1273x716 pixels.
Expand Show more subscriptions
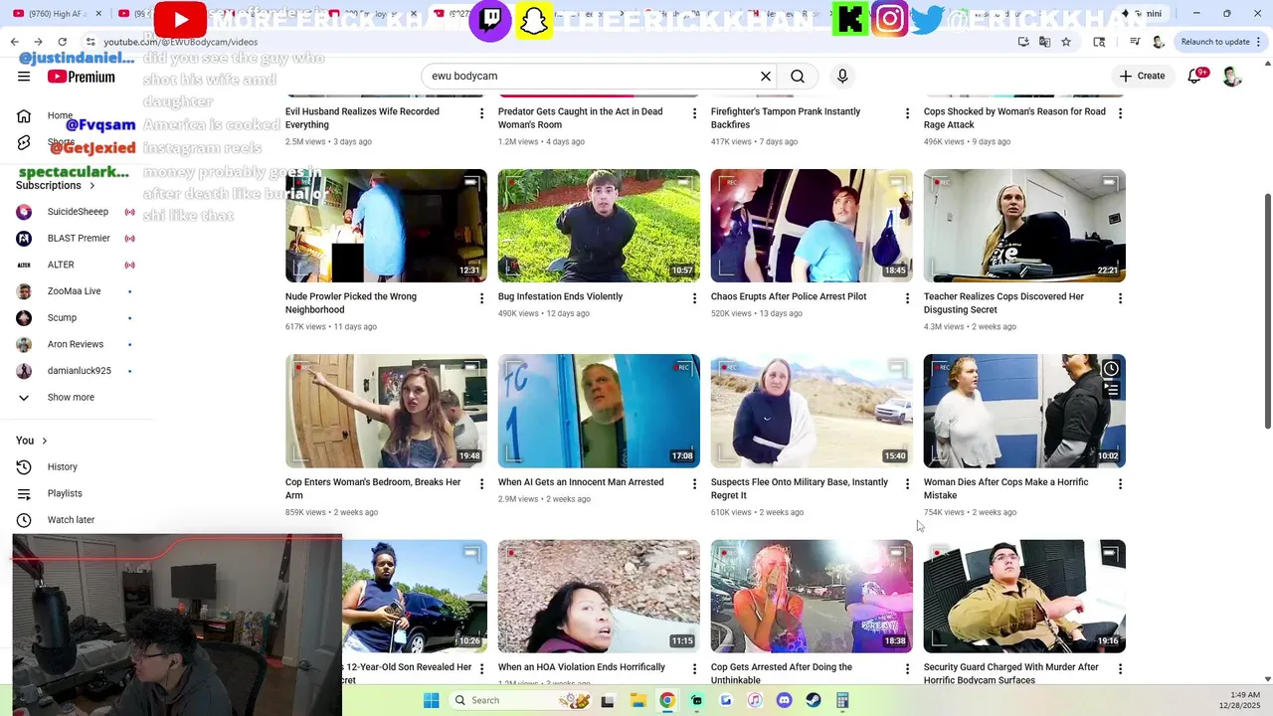click(x=70, y=398)
